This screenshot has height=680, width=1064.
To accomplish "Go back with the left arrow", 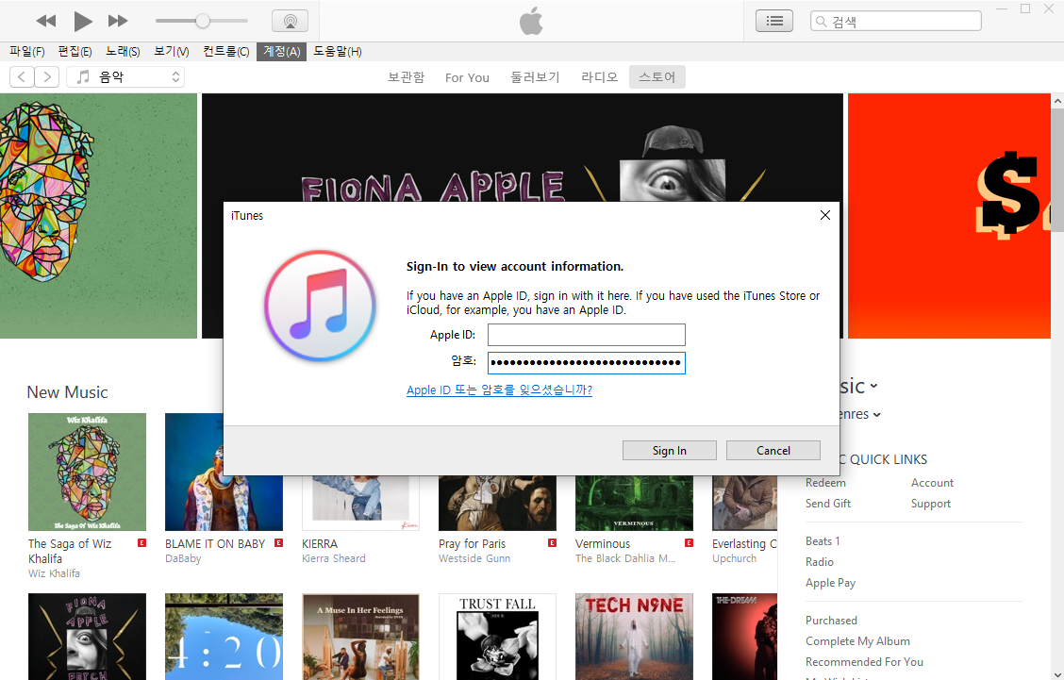I will pos(22,76).
